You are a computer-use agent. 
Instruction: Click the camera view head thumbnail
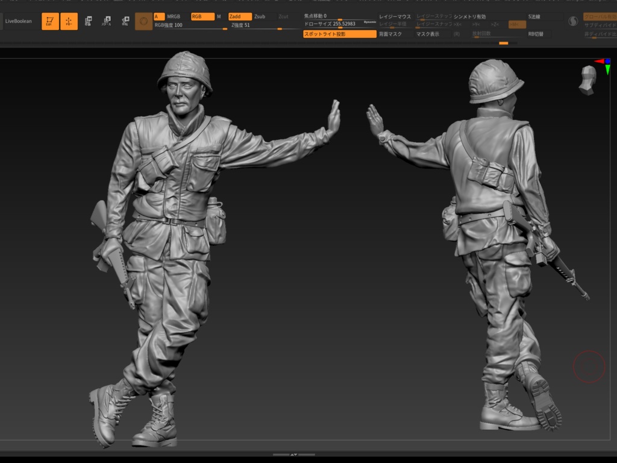click(587, 80)
